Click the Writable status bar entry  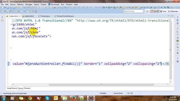[x=103, y=93]
